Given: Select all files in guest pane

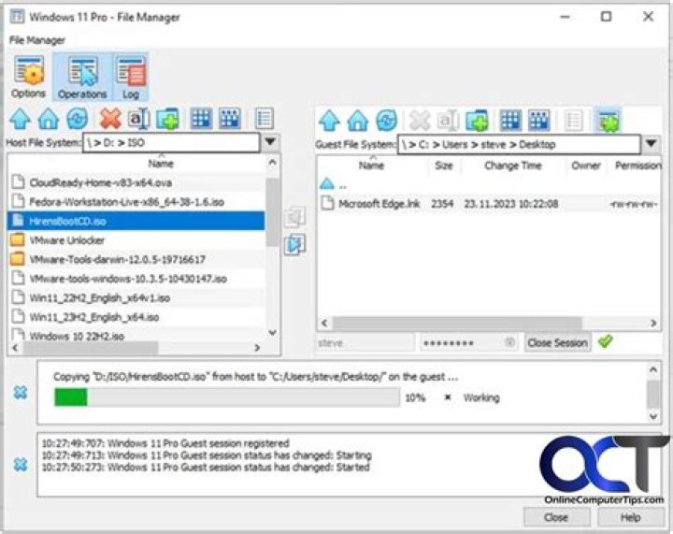Looking at the screenshot, I should [x=510, y=121].
